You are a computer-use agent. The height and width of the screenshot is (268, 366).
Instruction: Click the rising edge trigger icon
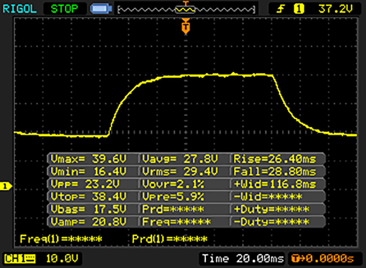click(x=281, y=9)
